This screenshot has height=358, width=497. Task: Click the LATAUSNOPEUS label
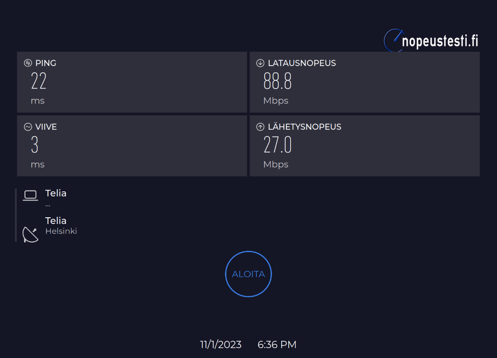pyautogui.click(x=302, y=63)
